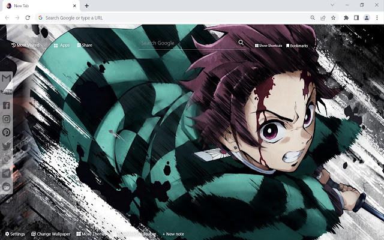Click the magnifier in the Search Google box
The width and height of the screenshot is (384, 240).
tap(241, 43)
